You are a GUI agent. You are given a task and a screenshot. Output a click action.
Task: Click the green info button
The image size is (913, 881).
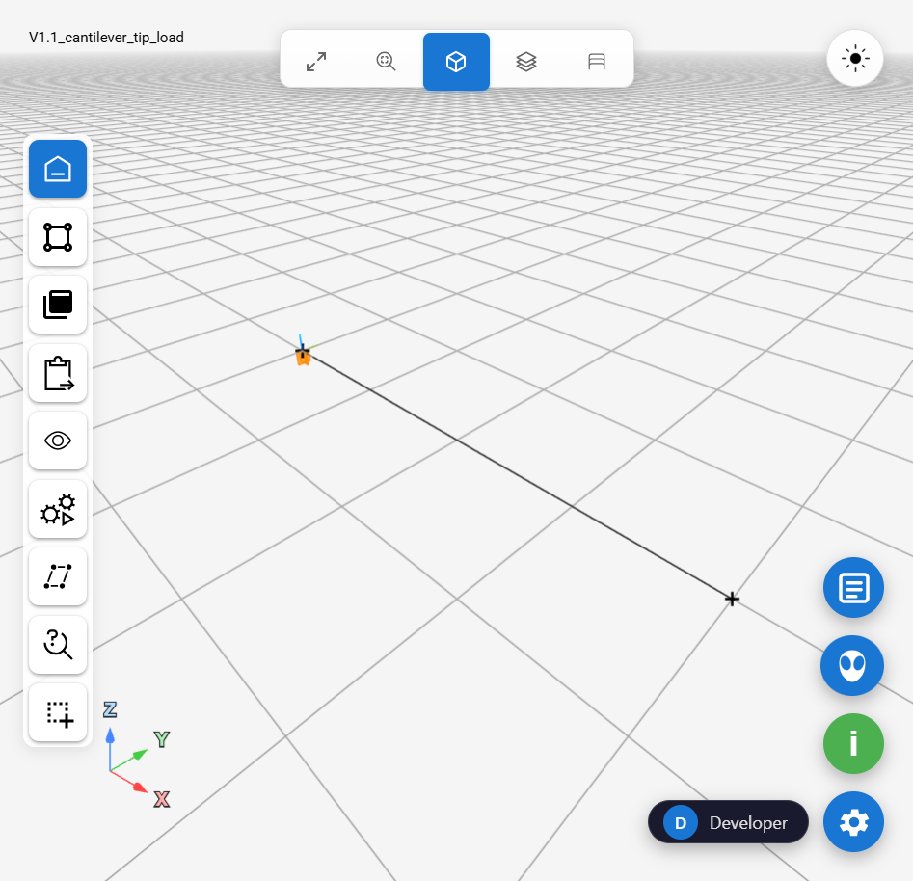coord(853,743)
